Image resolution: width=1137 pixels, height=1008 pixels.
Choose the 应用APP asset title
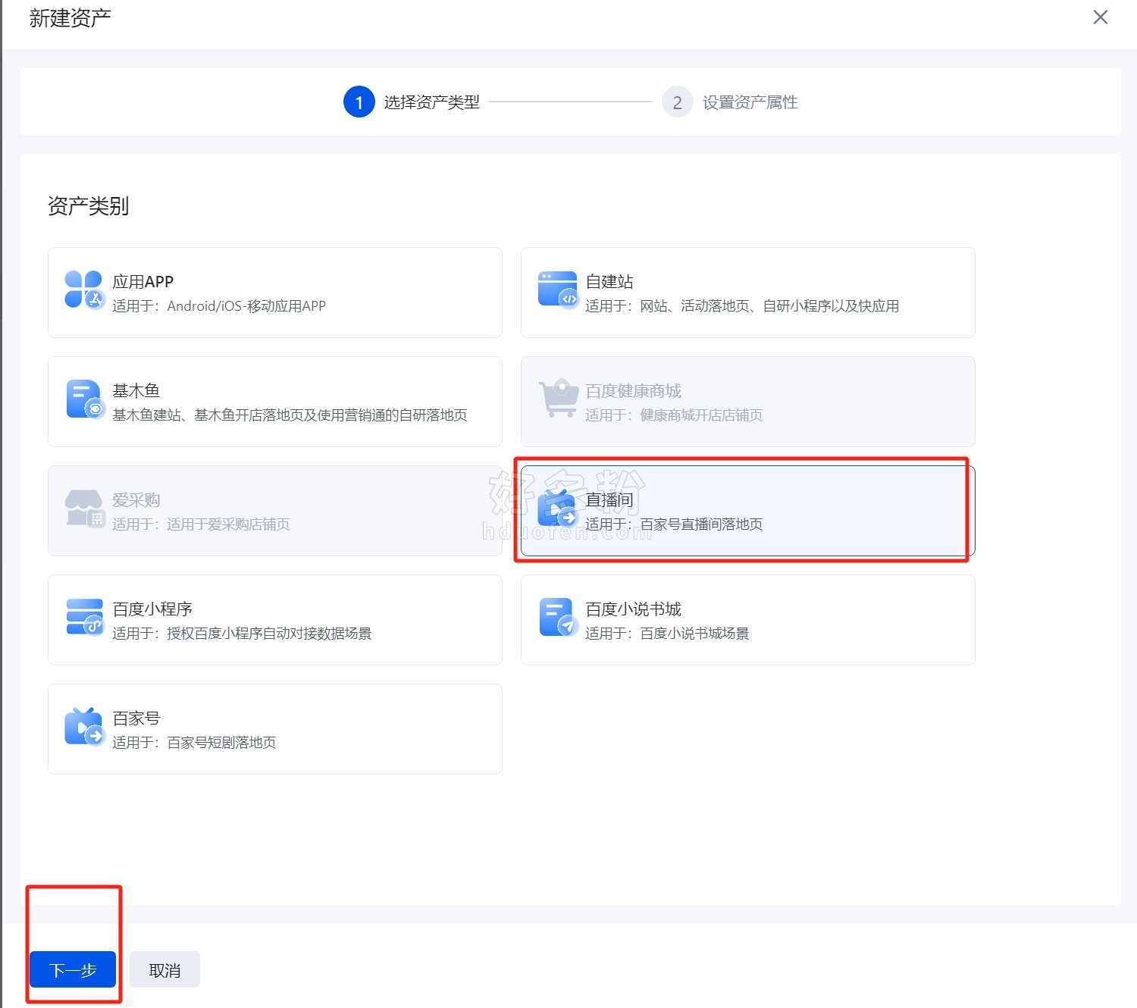[x=143, y=282]
